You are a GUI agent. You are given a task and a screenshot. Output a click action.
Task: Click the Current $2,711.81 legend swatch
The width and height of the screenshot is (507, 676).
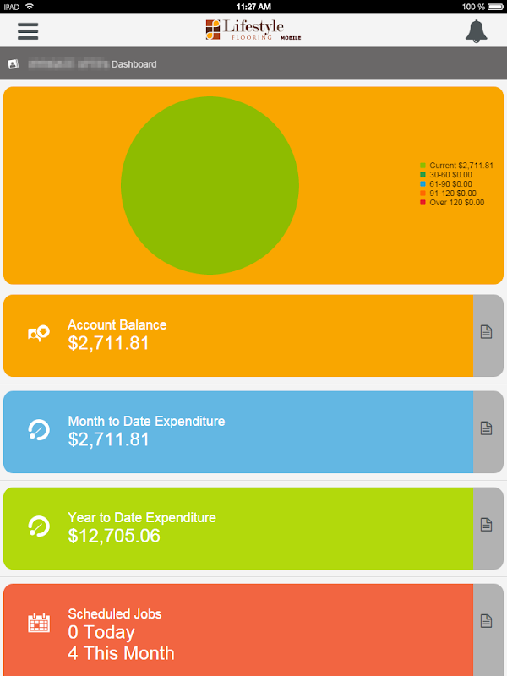pyautogui.click(x=423, y=166)
